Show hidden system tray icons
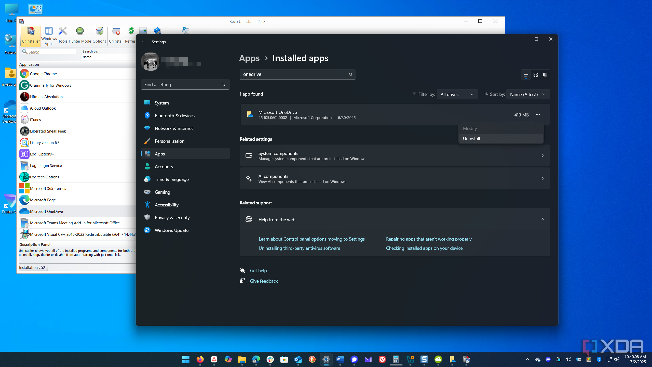Viewport: 652px width, 367px height. [528, 359]
